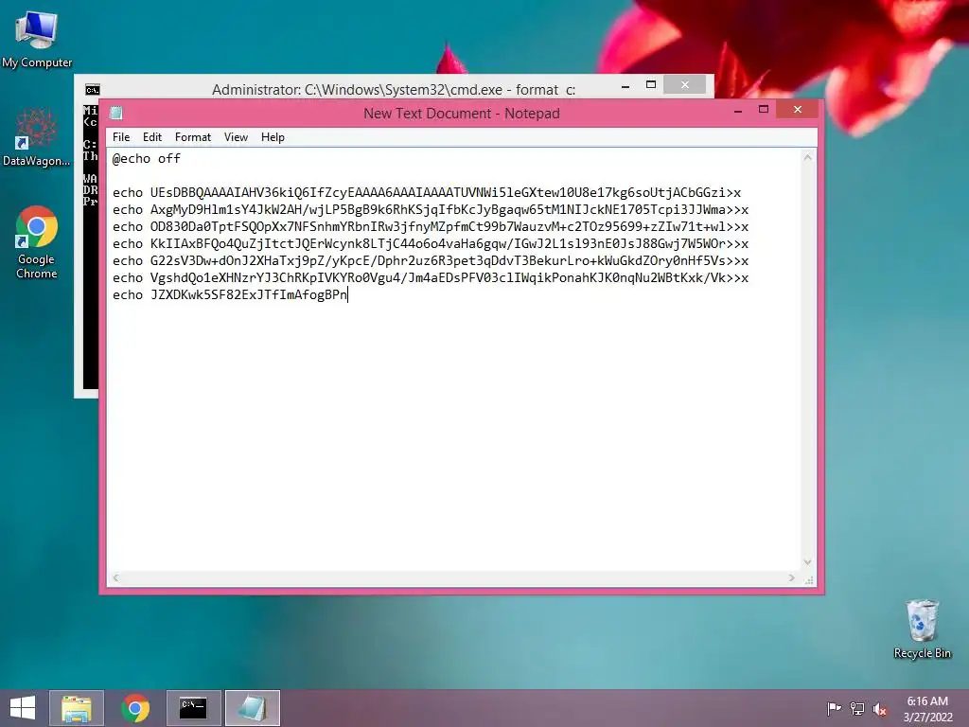
Task: Close the Notepad window
Action: tap(797, 110)
